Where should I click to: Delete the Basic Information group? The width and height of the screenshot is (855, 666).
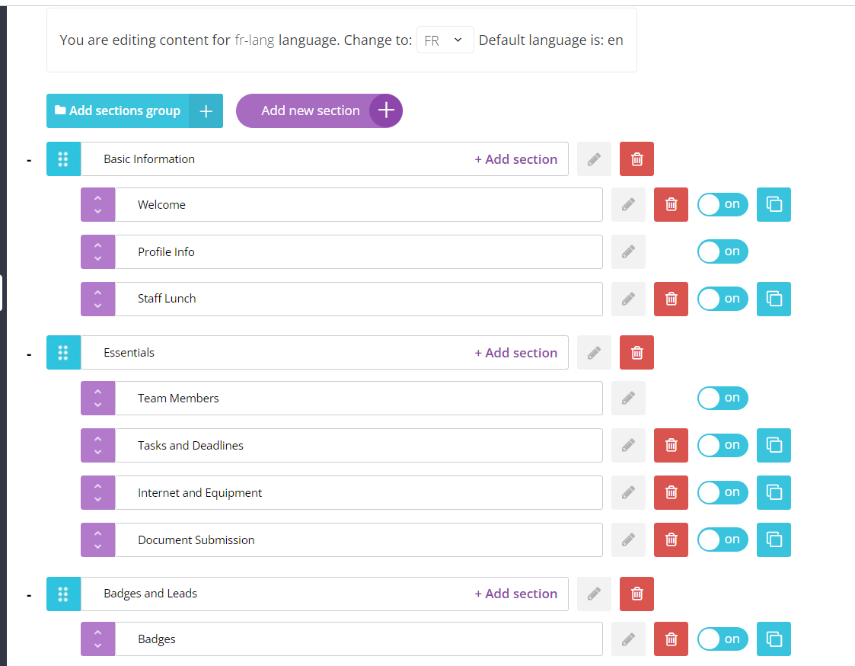tap(636, 158)
